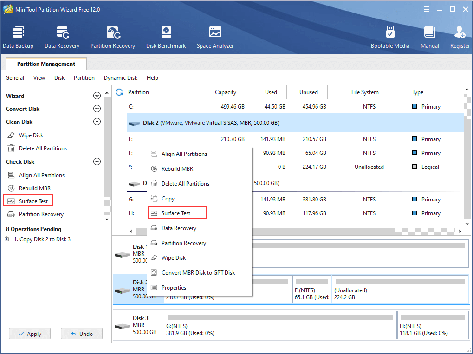The height and width of the screenshot is (354, 473).
Task: Select the E: partition row
Action: [295, 139]
